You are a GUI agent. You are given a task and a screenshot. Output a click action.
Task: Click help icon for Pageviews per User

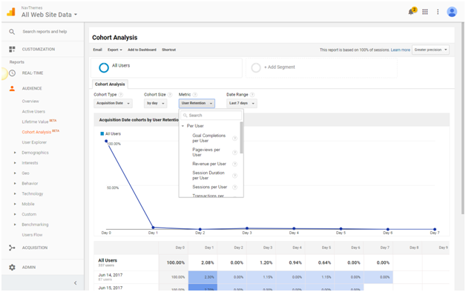(x=234, y=153)
